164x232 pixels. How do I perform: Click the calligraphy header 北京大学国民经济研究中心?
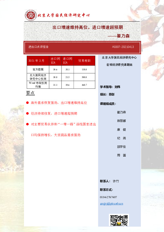(64, 15)
